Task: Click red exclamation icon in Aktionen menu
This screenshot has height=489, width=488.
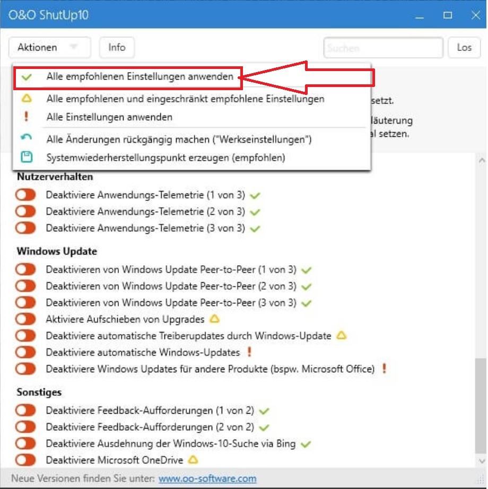Action: [26, 117]
